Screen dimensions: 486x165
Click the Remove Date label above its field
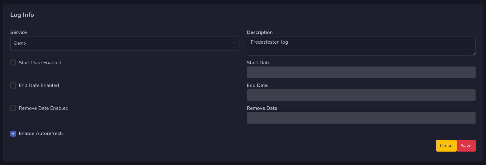coord(262,108)
